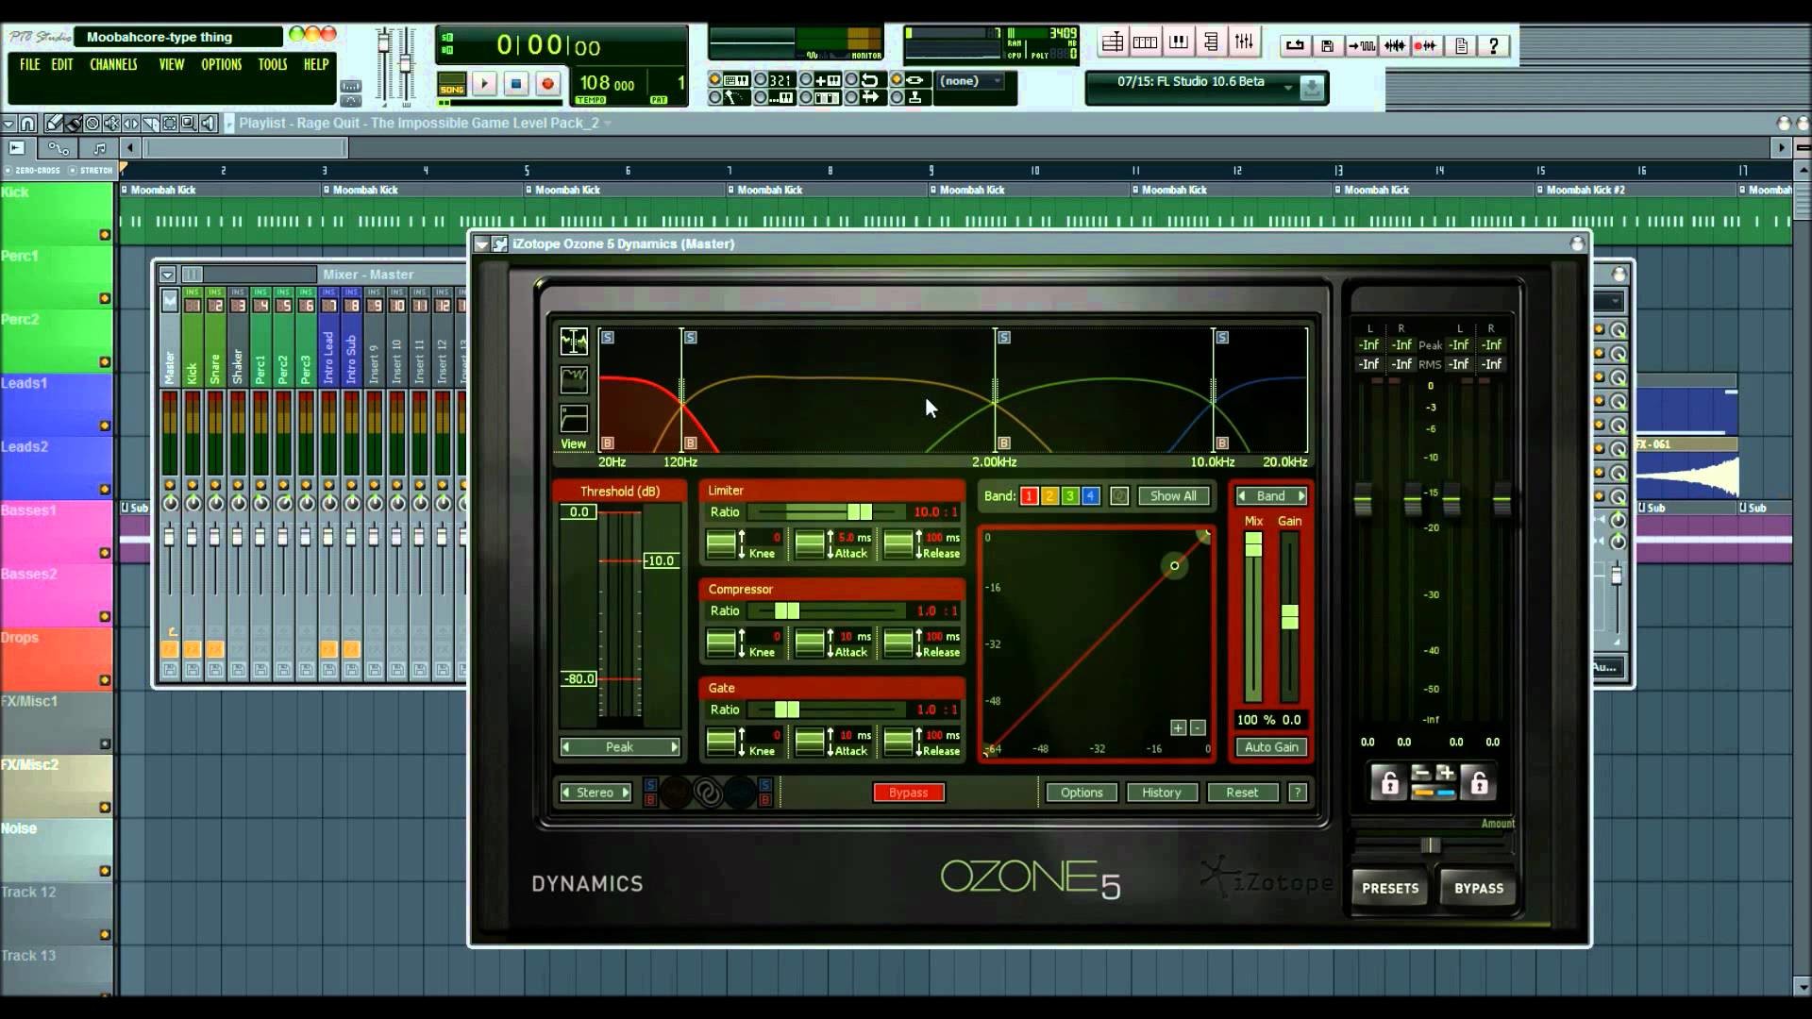Open the browser view icon

pyautogui.click(x=1212, y=42)
